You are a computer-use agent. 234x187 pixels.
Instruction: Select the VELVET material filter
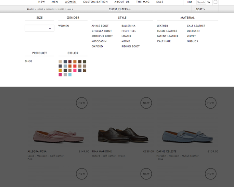[191, 36]
